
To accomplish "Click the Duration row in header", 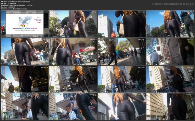I will tap(8, 7).
